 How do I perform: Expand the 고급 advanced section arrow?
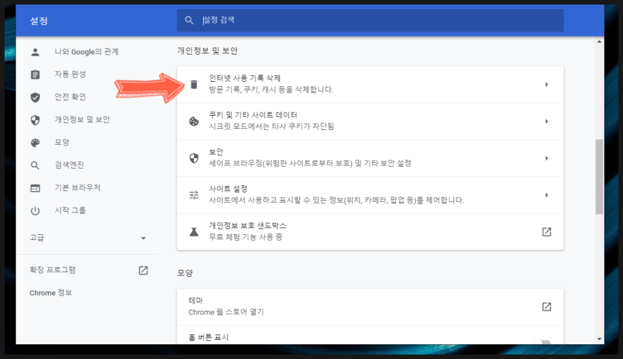pyautogui.click(x=143, y=238)
